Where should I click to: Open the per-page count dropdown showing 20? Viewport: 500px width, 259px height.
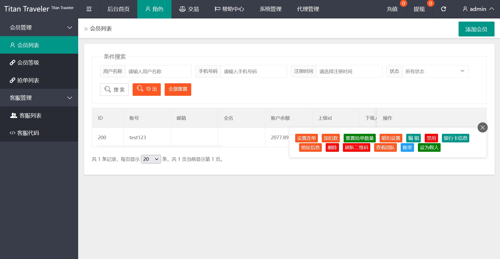click(x=151, y=159)
